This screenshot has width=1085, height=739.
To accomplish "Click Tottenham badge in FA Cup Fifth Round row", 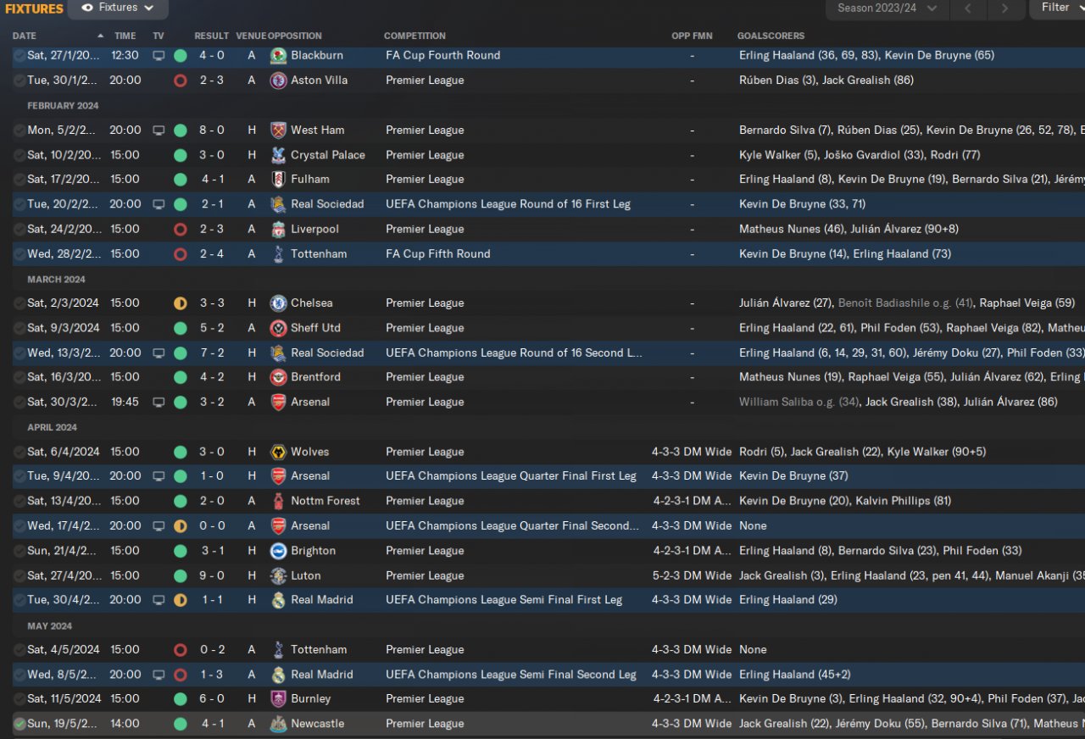I will 278,254.
